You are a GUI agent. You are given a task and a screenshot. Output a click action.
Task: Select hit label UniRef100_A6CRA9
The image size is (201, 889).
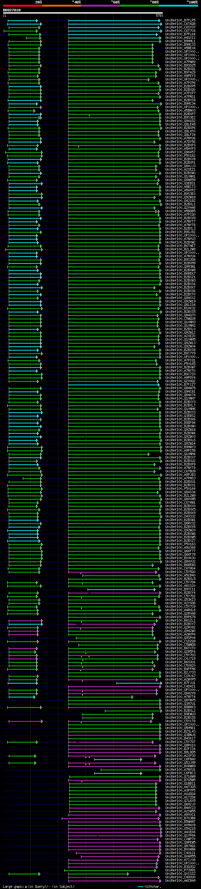click(180, 881)
